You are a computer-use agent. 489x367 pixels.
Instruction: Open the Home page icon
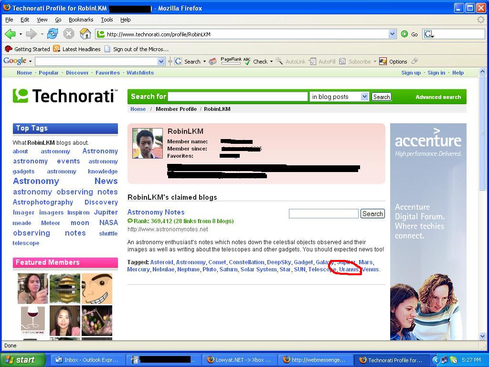point(85,34)
